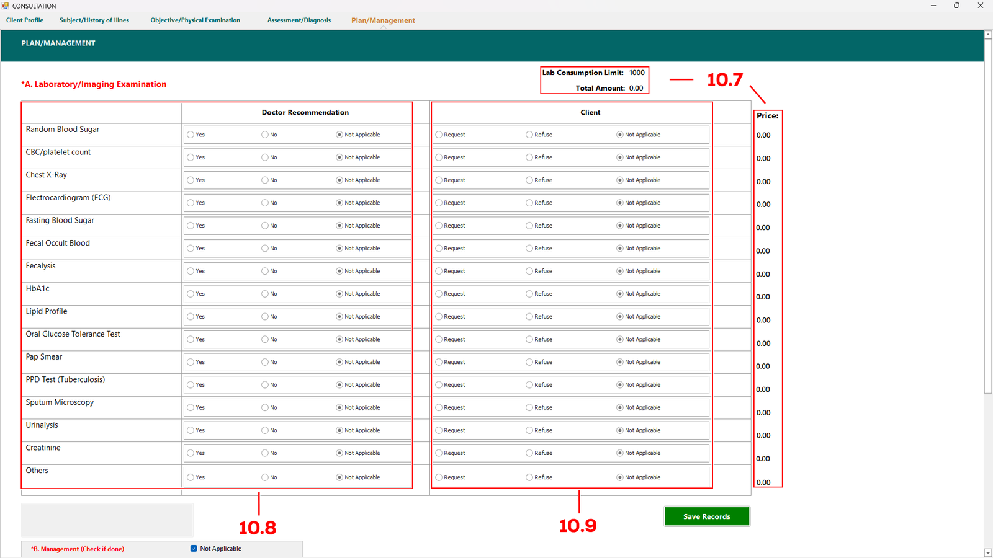Select Yes for Others doctor recommendation
Viewport: 993px width, 558px height.
point(191,477)
